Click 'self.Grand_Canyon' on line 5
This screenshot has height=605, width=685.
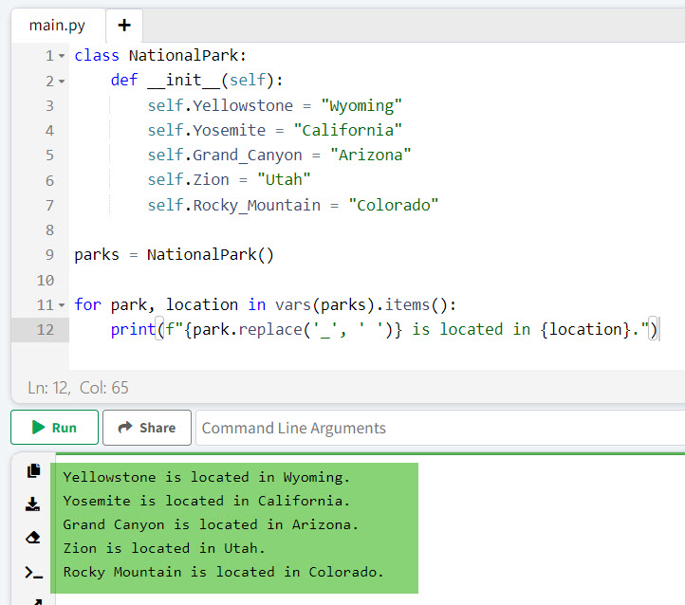[225, 155]
